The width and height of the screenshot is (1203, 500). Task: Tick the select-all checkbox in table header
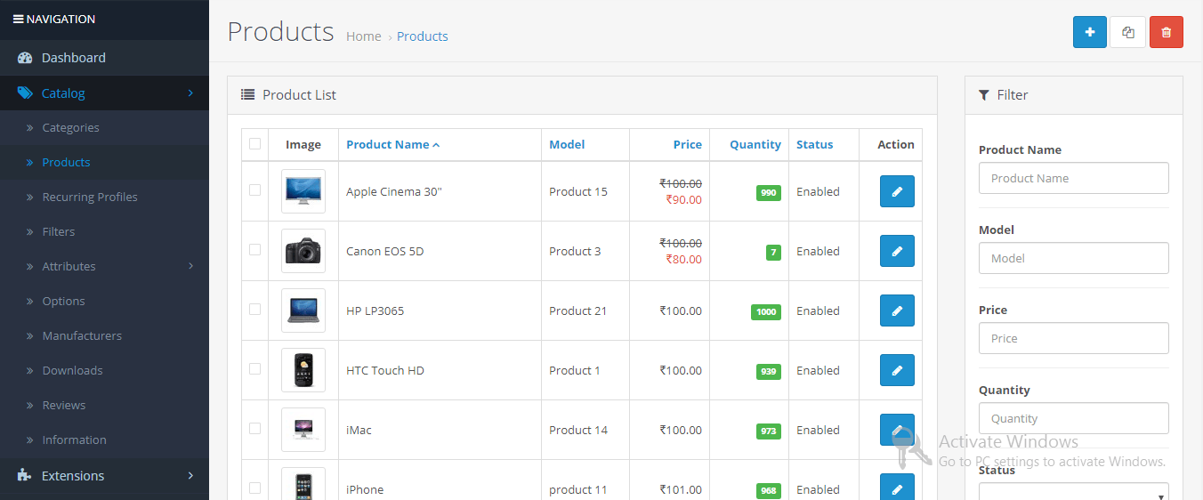click(255, 144)
